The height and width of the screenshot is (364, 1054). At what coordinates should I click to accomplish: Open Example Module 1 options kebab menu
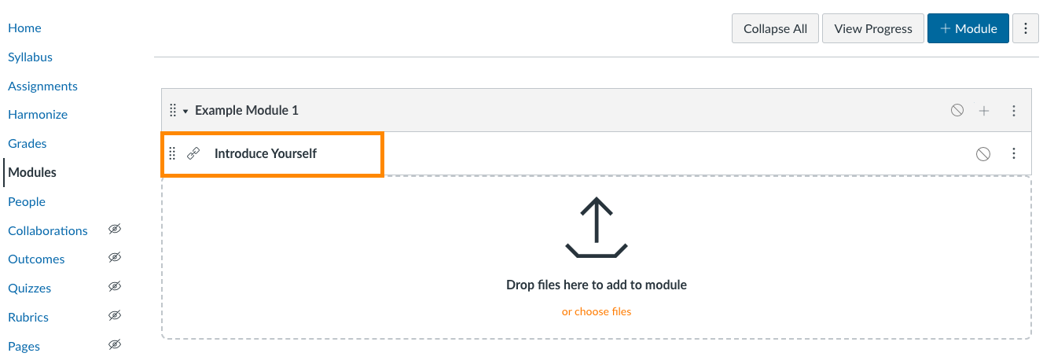[x=1014, y=111]
